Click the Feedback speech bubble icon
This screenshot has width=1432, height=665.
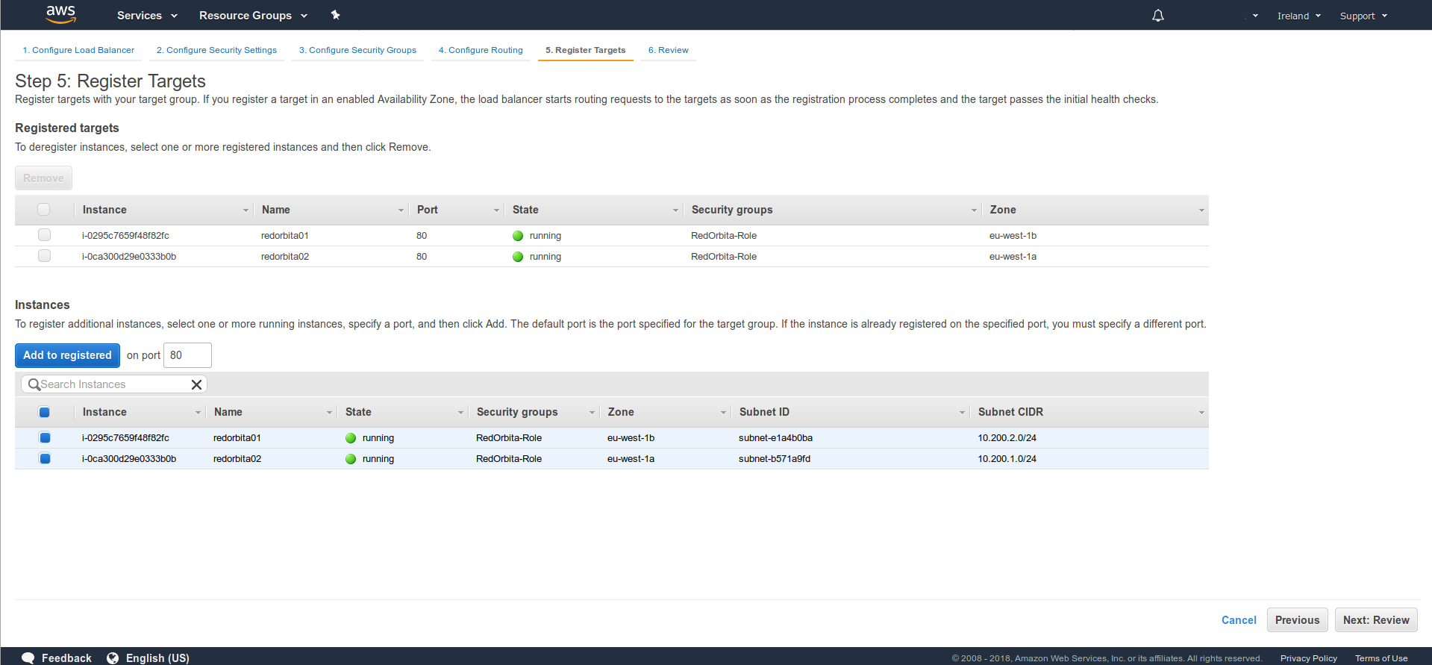(28, 658)
